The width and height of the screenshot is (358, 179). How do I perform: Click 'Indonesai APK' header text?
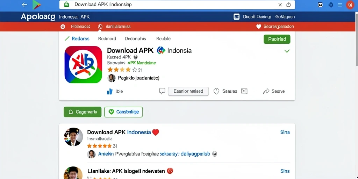tap(74, 17)
